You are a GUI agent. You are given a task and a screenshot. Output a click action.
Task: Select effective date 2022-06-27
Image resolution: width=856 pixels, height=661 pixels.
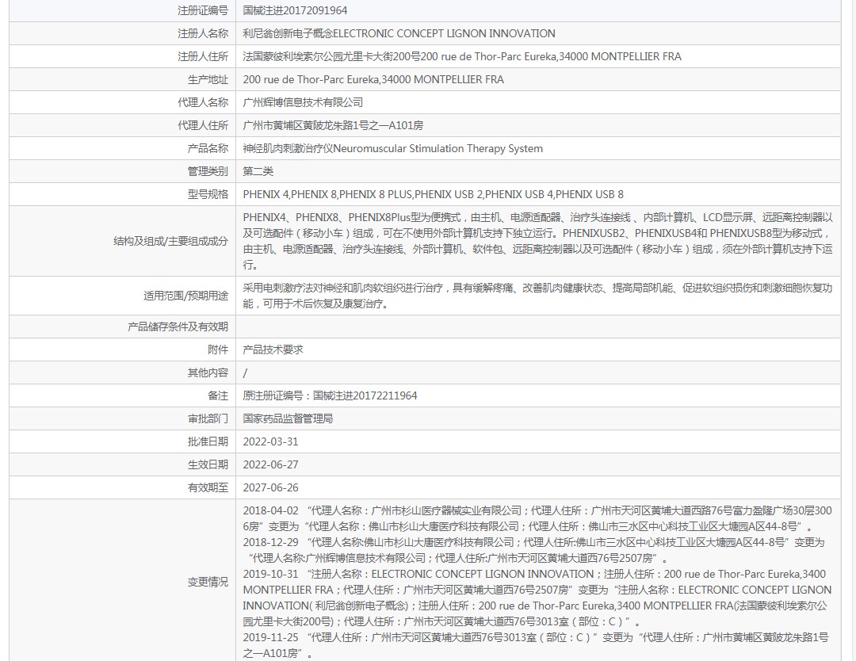(270, 464)
